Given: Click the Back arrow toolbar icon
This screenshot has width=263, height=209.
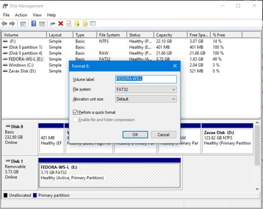Looking at the screenshot, I should coord(4,24).
